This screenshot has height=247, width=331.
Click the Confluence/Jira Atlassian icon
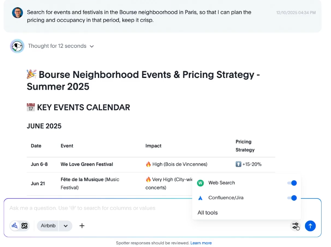coord(200,198)
